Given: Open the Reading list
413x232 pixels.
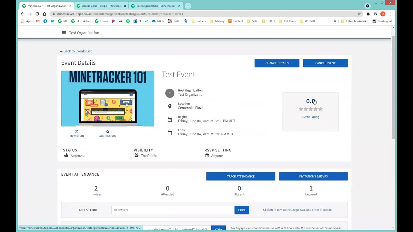Looking at the screenshot, I should coord(382,21).
